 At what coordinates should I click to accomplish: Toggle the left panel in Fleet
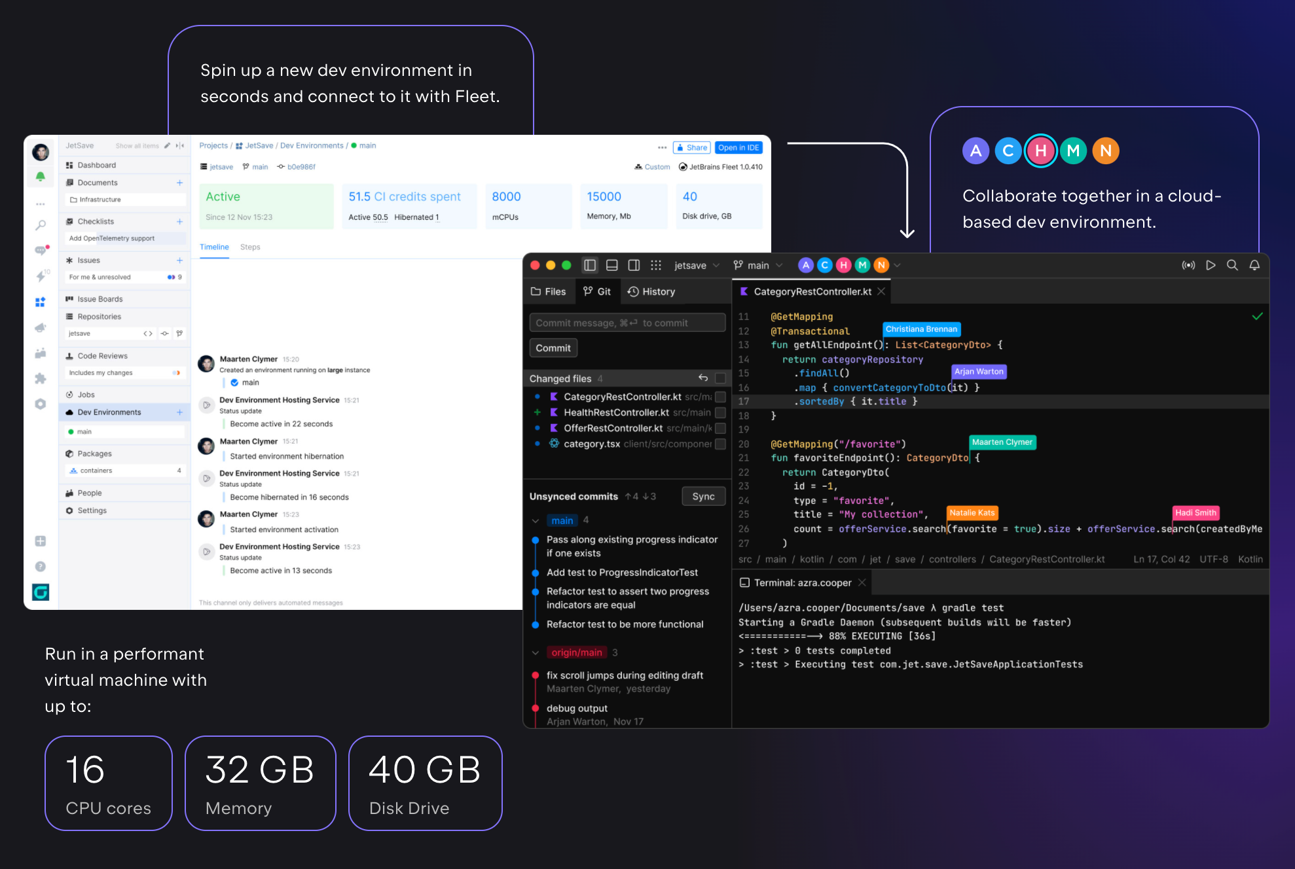point(590,265)
